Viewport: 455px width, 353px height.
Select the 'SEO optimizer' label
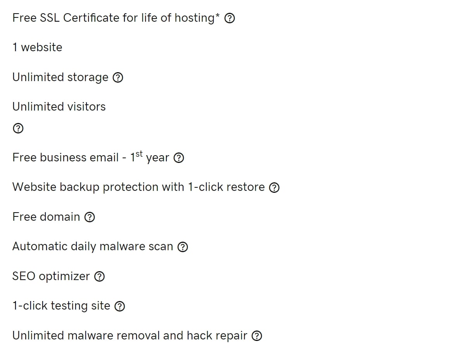[x=51, y=276]
